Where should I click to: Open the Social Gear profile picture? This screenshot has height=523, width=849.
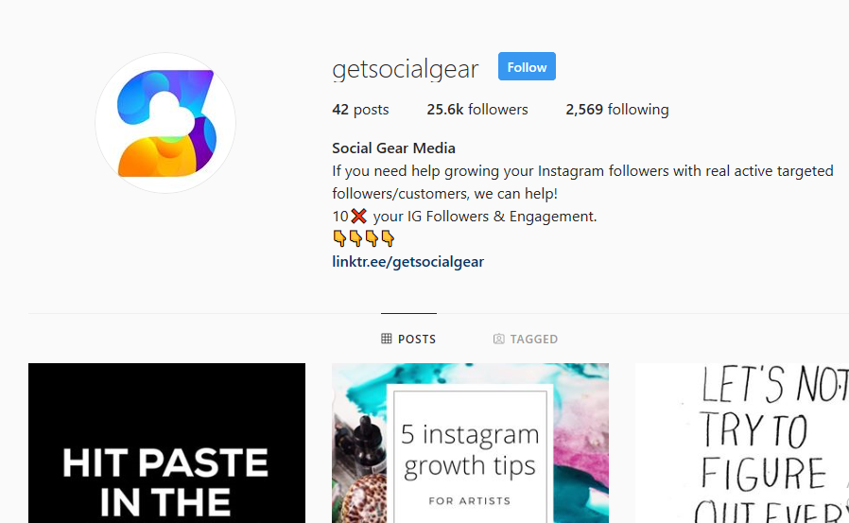[x=165, y=123]
